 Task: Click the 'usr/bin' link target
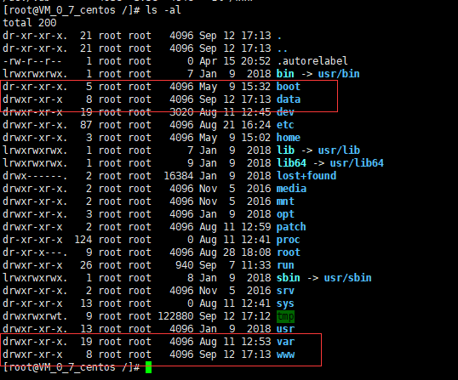click(339, 74)
